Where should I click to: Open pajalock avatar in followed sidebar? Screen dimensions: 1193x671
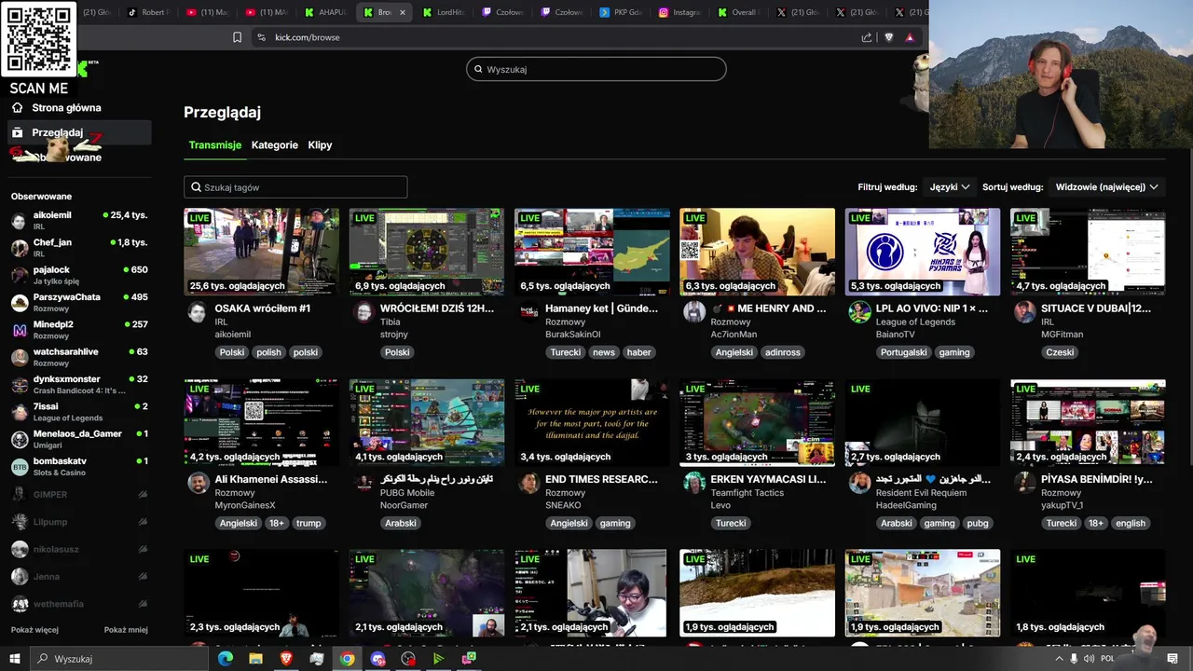point(19,275)
